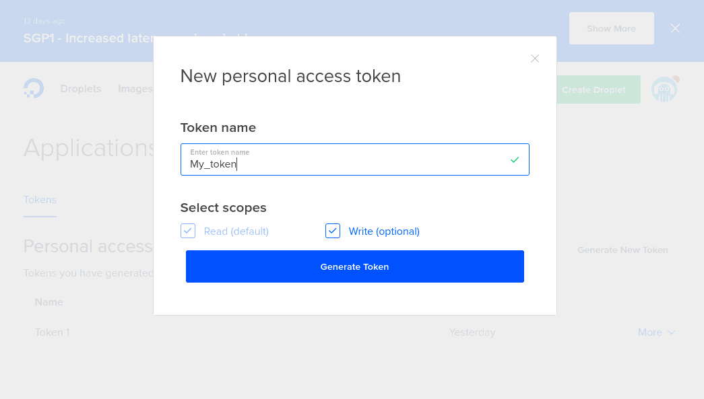This screenshot has width=704, height=399.
Task: Click the Read (default) label text
Action: coord(236,231)
